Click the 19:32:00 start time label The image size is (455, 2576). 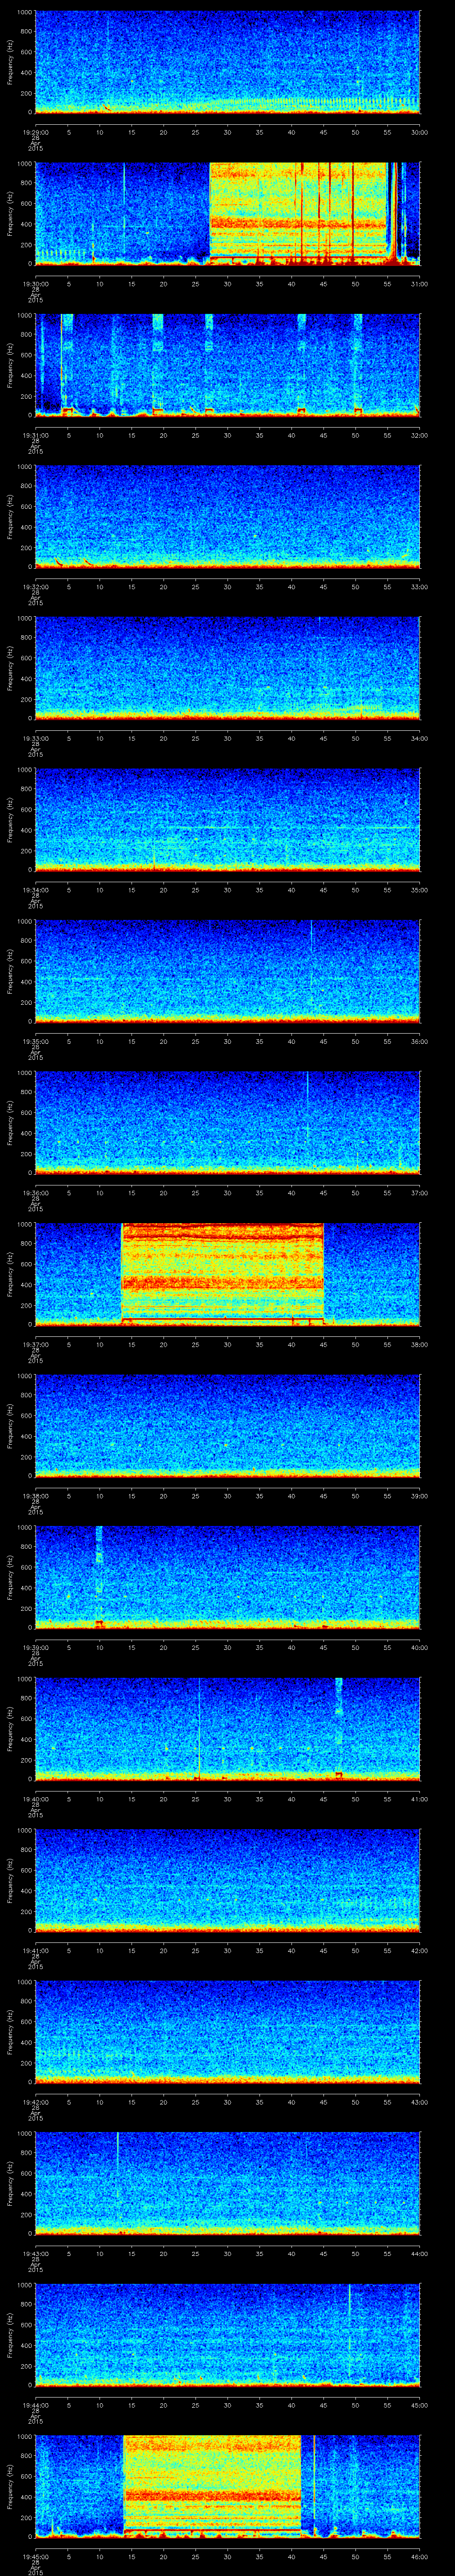35,586
